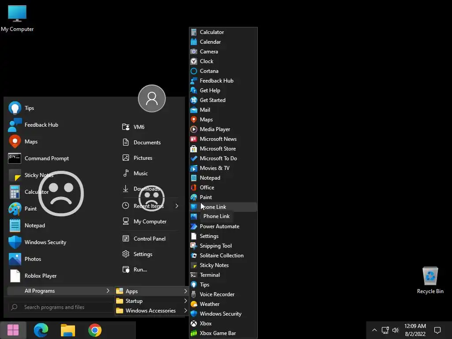Screen dimensions: 452x339
Task: Open the notification center icon
Action: coord(437,330)
